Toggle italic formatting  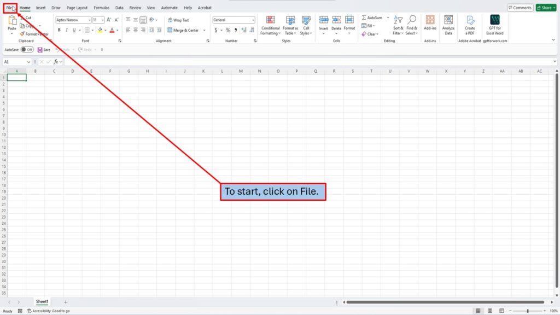67,30
